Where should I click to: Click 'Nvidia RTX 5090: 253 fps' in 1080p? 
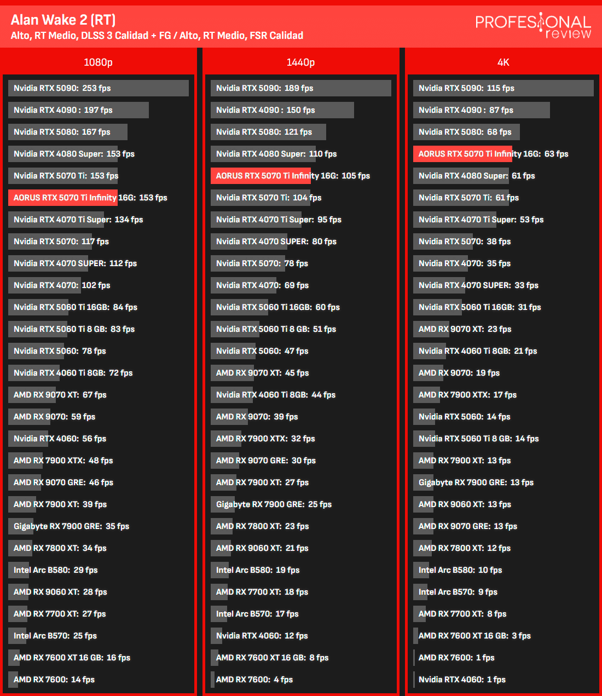coord(99,88)
